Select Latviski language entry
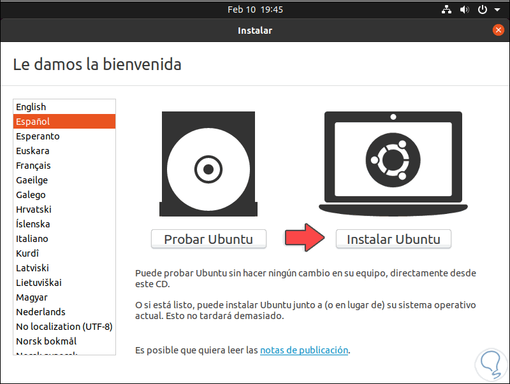 (64, 267)
